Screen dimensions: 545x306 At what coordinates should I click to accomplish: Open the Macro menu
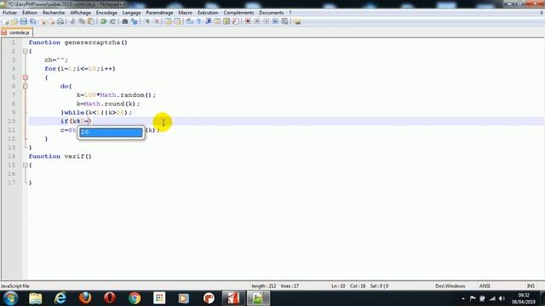click(186, 13)
